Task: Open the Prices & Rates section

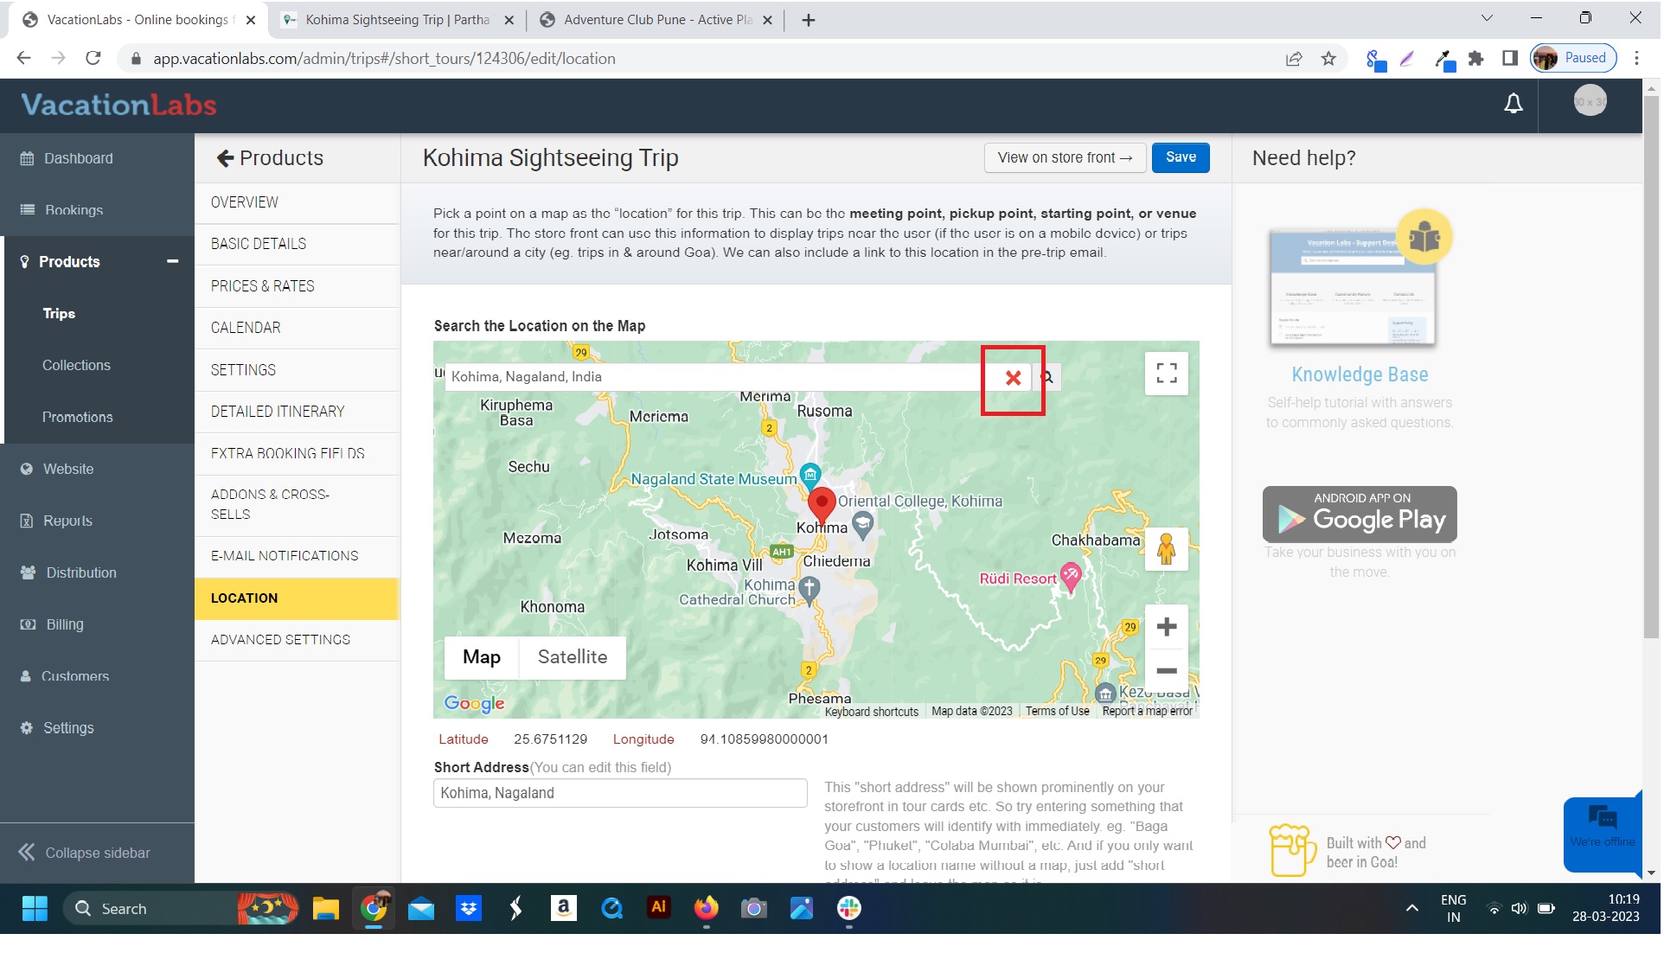Action: (263, 286)
